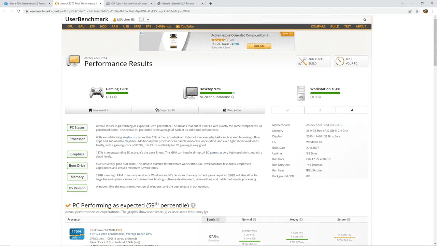Screen dimensions: 437x246
Task: Expand the Server column options
Action: coord(349,219)
